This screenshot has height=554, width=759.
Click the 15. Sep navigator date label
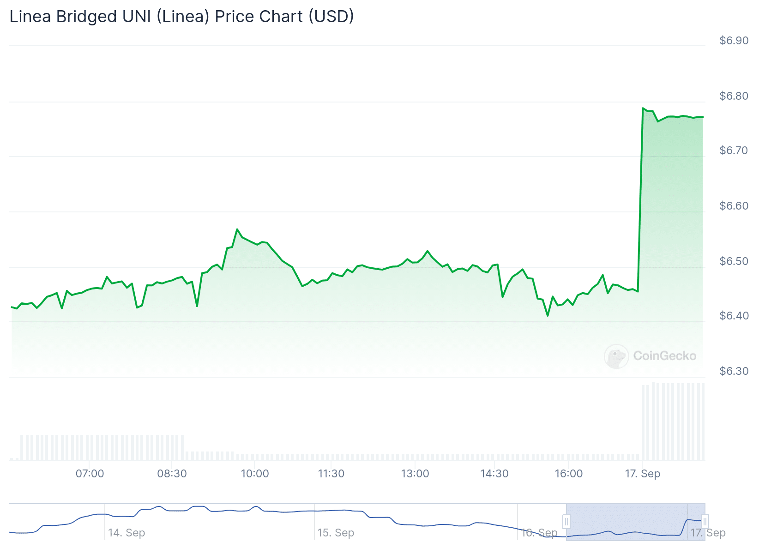coord(336,533)
